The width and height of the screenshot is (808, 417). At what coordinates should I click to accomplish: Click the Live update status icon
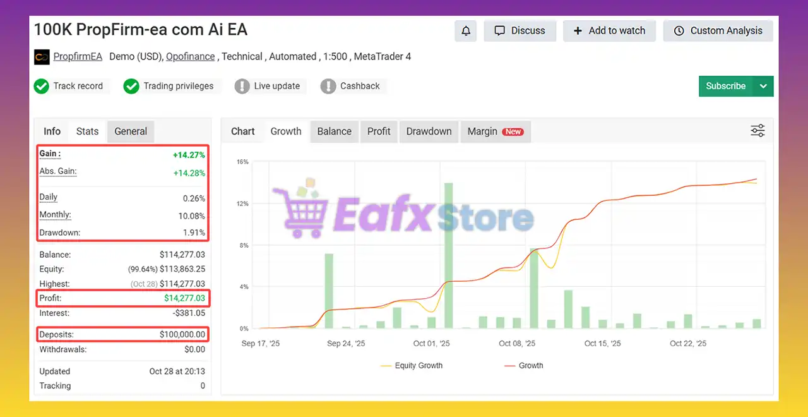click(x=243, y=86)
